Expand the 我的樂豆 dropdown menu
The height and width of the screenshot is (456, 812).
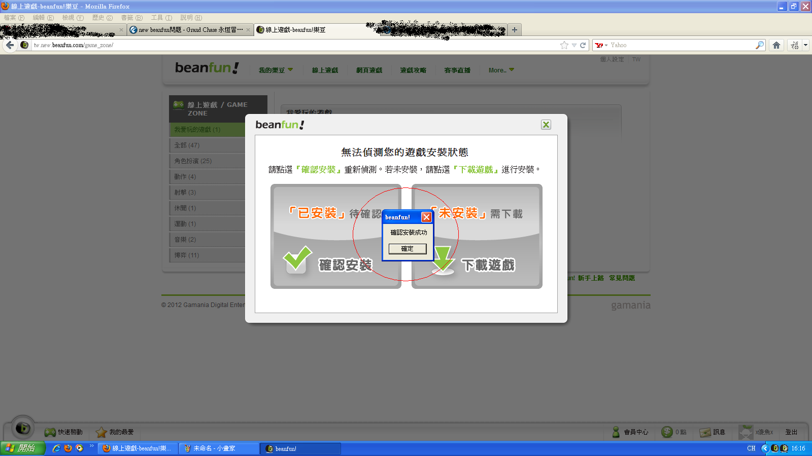pos(276,70)
